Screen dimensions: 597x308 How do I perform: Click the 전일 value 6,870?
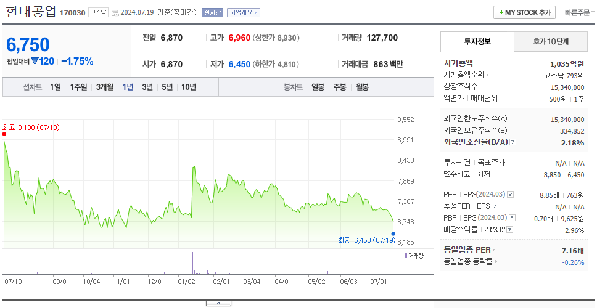point(171,38)
